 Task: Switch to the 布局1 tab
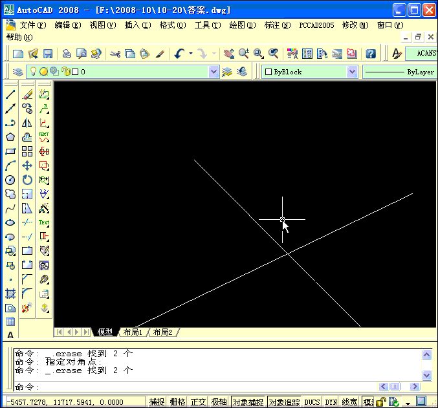coord(133,332)
